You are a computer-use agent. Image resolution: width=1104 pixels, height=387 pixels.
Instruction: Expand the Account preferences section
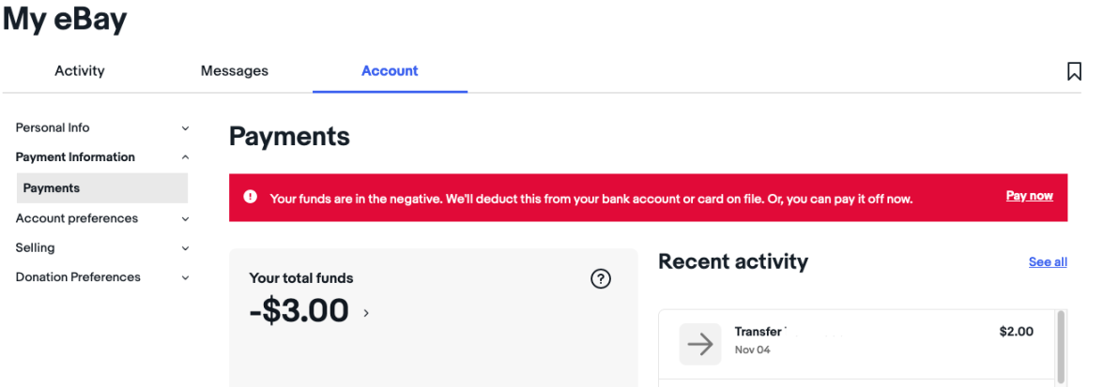pos(185,219)
